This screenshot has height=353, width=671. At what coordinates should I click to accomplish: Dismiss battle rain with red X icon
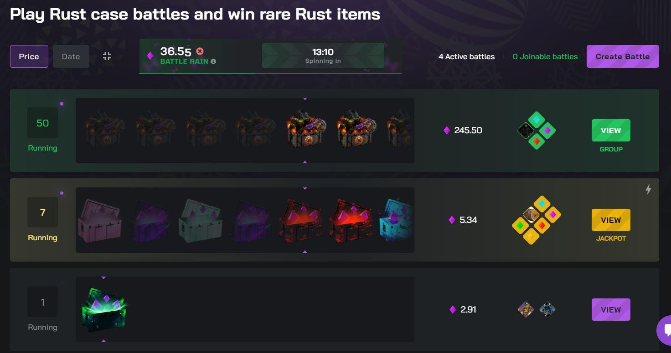(200, 51)
